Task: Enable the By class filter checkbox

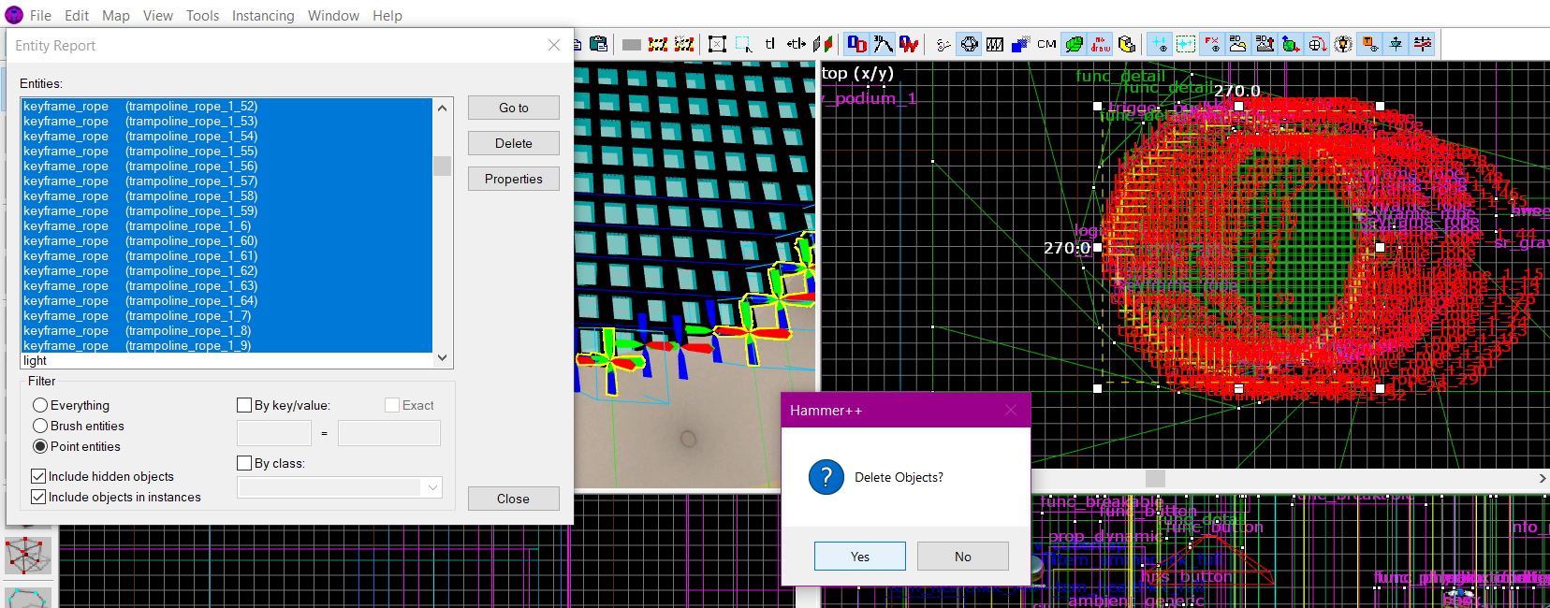Action: [244, 463]
